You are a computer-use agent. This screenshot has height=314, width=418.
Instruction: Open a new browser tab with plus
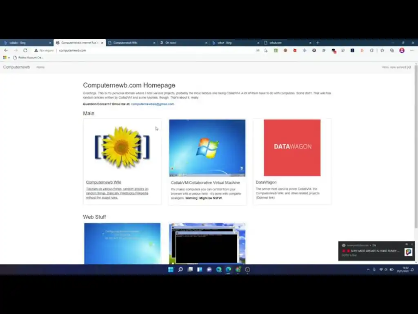pyautogui.click(x=318, y=43)
